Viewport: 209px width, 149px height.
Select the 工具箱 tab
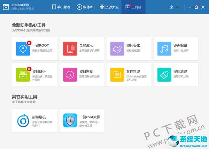(x=133, y=7)
